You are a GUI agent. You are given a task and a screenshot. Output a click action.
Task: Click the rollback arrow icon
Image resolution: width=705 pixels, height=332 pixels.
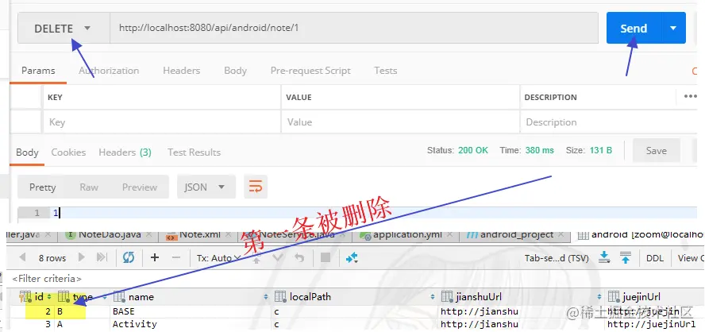(x=299, y=258)
